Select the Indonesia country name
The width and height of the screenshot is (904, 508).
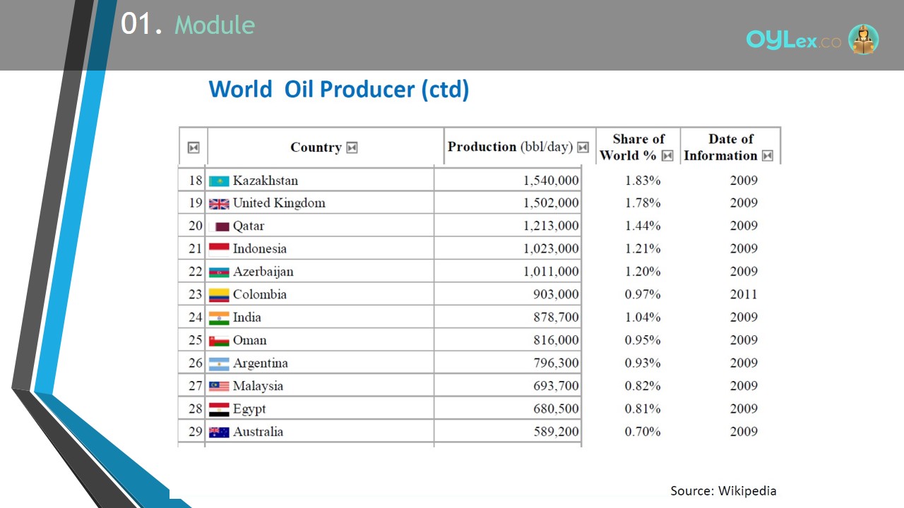pos(260,249)
